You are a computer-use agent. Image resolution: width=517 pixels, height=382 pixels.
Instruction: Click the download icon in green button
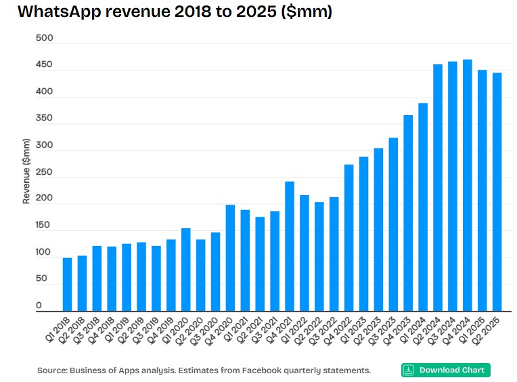pos(409,370)
